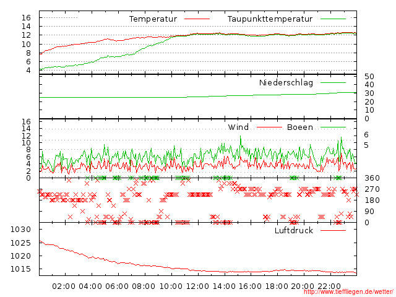396x297 pixels.
Task: Click the 1030 pressure axis label
Action: (20, 230)
